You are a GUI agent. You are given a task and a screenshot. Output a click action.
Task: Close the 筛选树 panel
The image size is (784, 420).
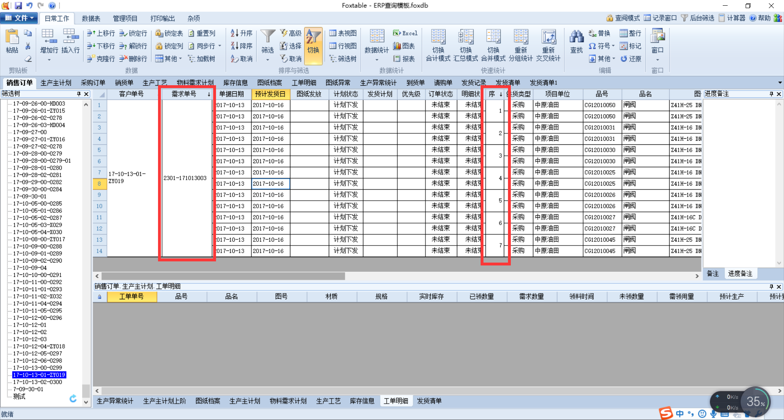86,94
